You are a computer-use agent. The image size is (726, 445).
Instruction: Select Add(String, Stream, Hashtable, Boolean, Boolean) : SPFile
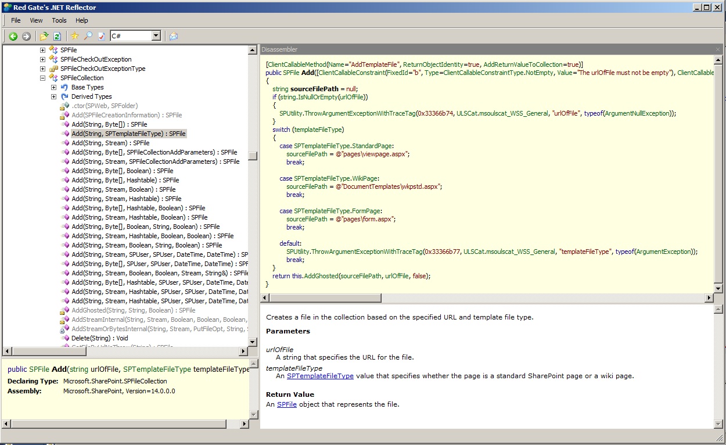pos(153,236)
